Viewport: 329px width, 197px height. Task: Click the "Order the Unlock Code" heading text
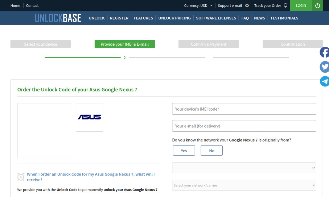point(77,90)
